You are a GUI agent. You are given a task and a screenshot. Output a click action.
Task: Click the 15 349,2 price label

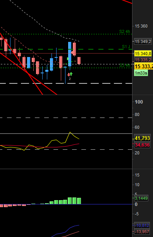click(x=143, y=42)
